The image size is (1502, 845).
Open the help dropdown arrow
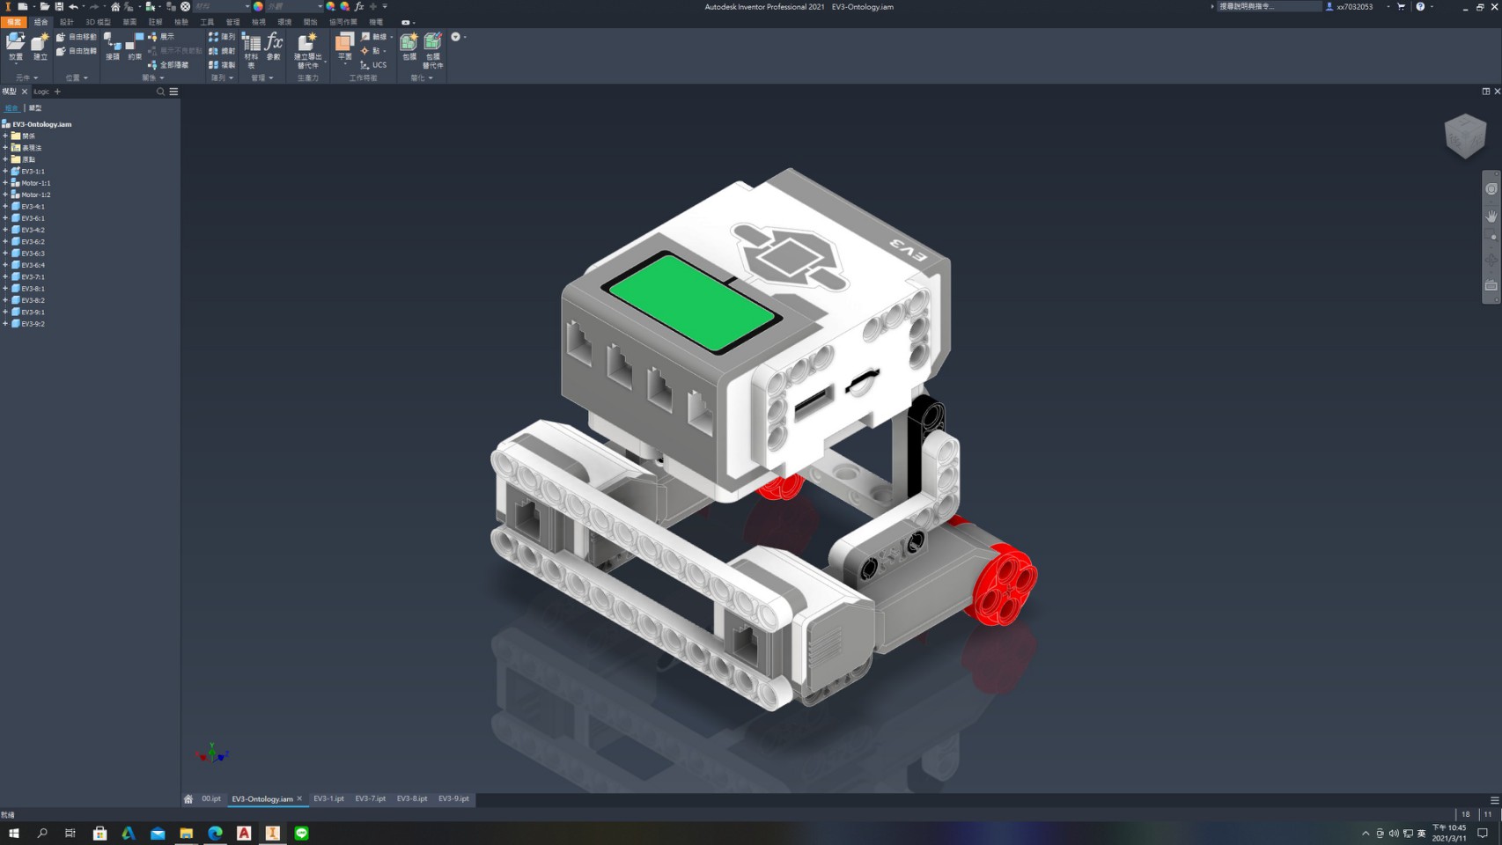pyautogui.click(x=1432, y=6)
